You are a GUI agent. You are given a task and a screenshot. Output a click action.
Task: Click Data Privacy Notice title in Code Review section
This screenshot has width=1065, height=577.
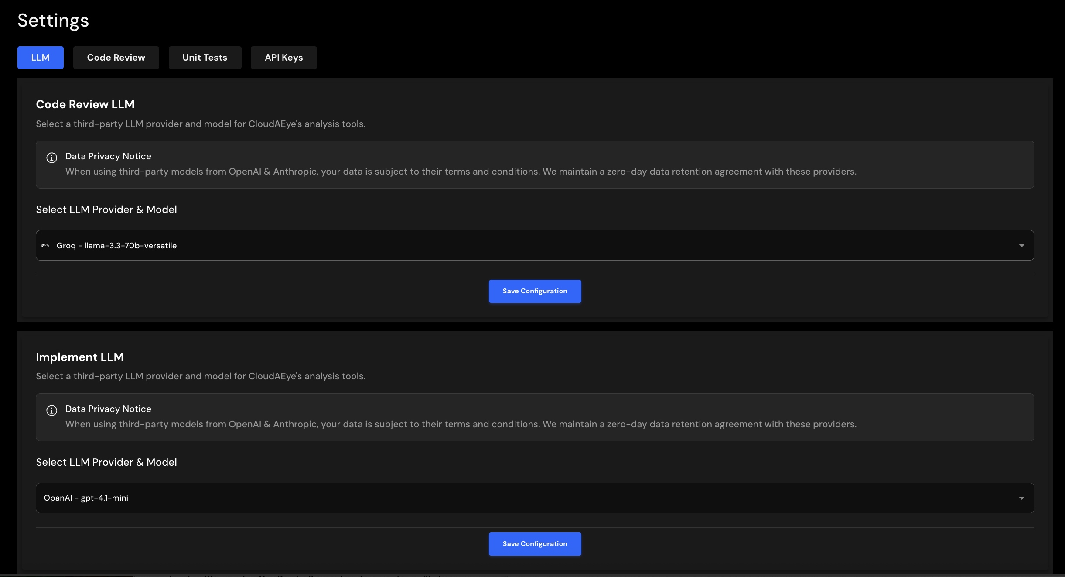[x=108, y=156]
